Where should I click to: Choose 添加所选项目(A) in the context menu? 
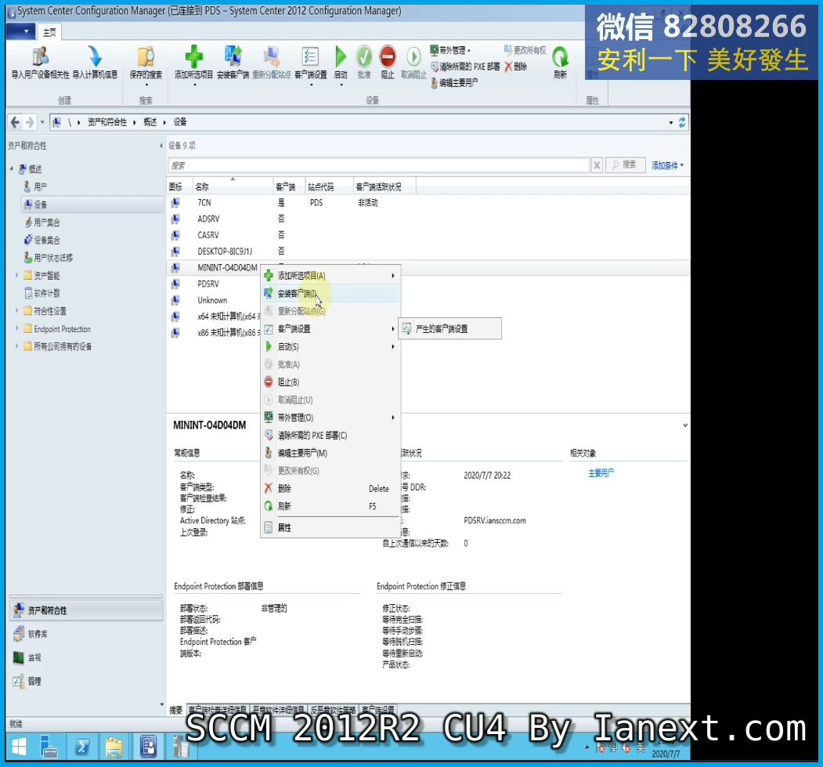(330, 276)
